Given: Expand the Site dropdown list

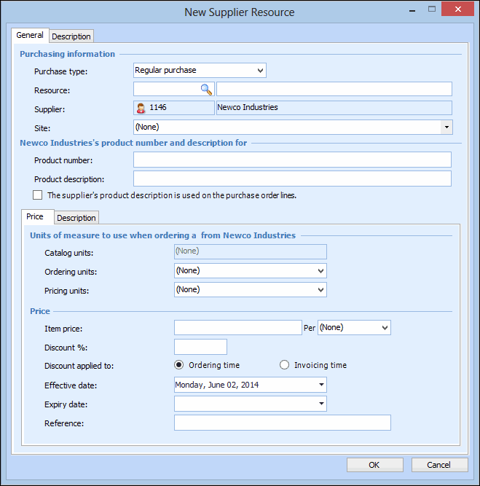Looking at the screenshot, I should point(446,127).
